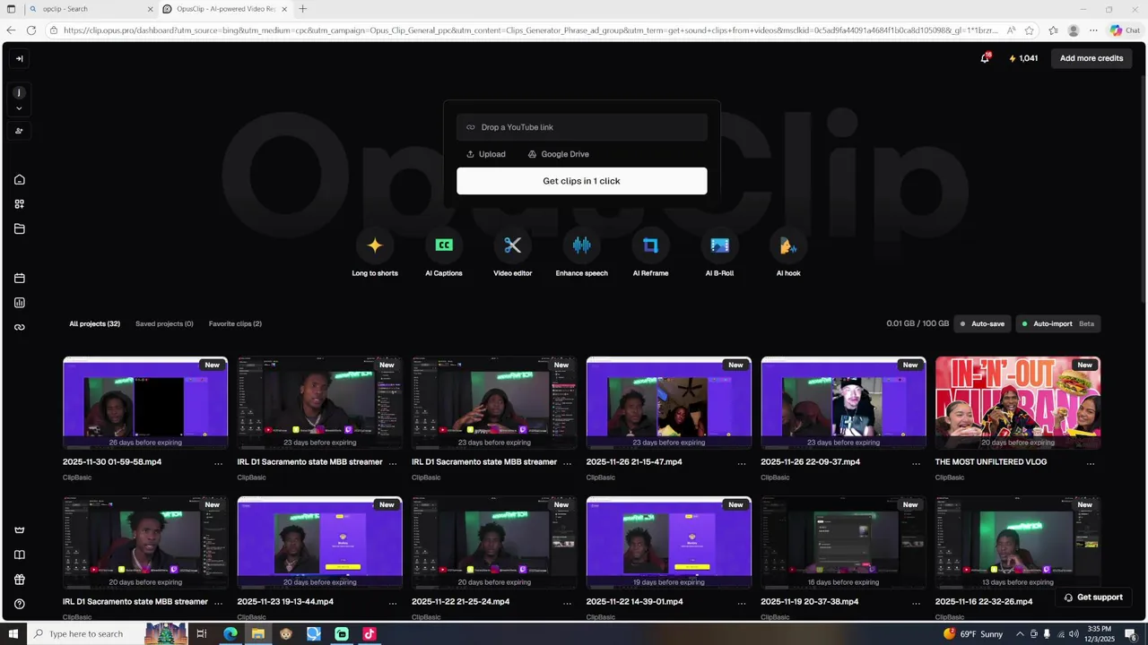Expand the left sidebar with arrow icon
Image resolution: width=1148 pixels, height=645 pixels.
19,58
